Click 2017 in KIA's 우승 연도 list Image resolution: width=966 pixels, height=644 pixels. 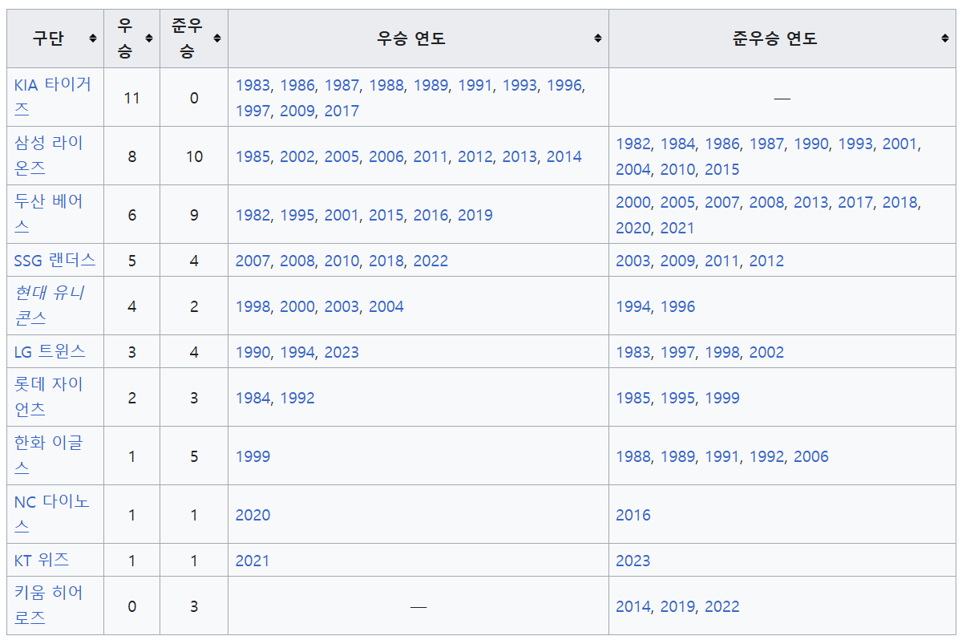point(342,111)
